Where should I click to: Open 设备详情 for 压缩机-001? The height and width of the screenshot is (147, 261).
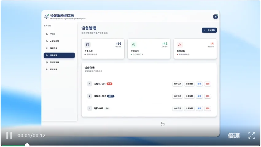(x=189, y=84)
